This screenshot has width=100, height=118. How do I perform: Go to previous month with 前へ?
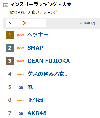click(26, 23)
